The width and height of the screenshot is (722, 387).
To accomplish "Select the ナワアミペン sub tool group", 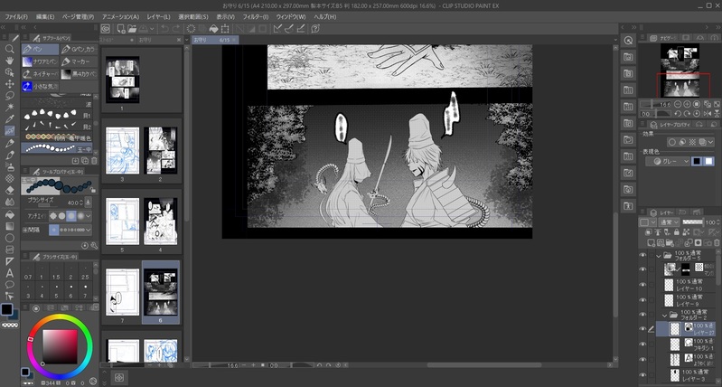I will [x=40, y=61].
